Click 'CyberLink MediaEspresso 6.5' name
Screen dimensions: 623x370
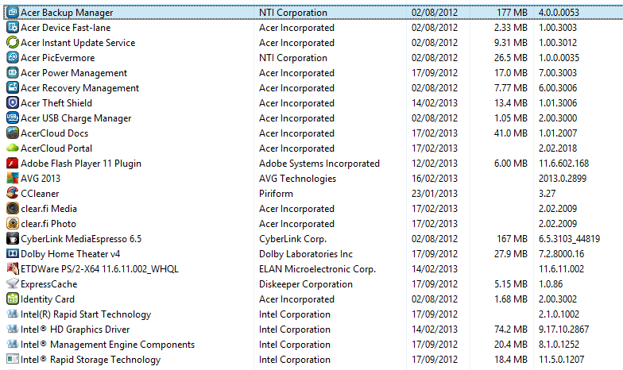pos(81,239)
